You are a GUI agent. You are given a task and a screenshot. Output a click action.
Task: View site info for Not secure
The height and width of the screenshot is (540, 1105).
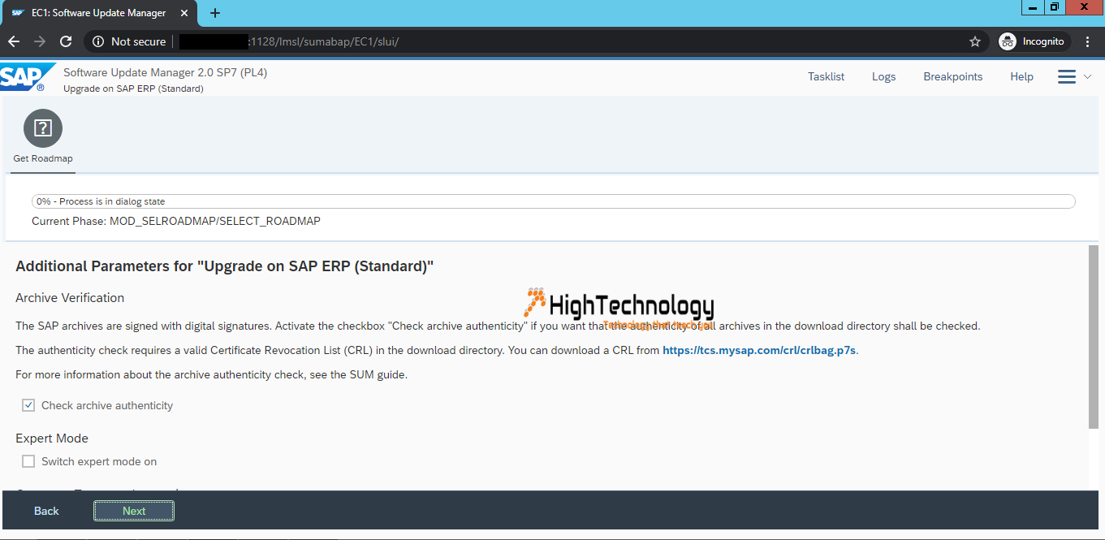click(130, 41)
